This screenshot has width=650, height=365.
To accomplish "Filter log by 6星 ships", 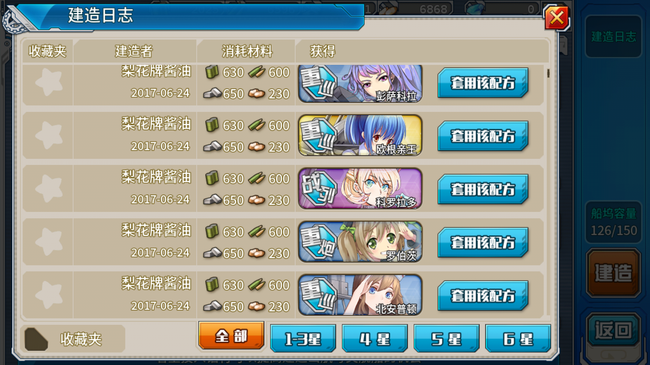I will click(x=518, y=339).
